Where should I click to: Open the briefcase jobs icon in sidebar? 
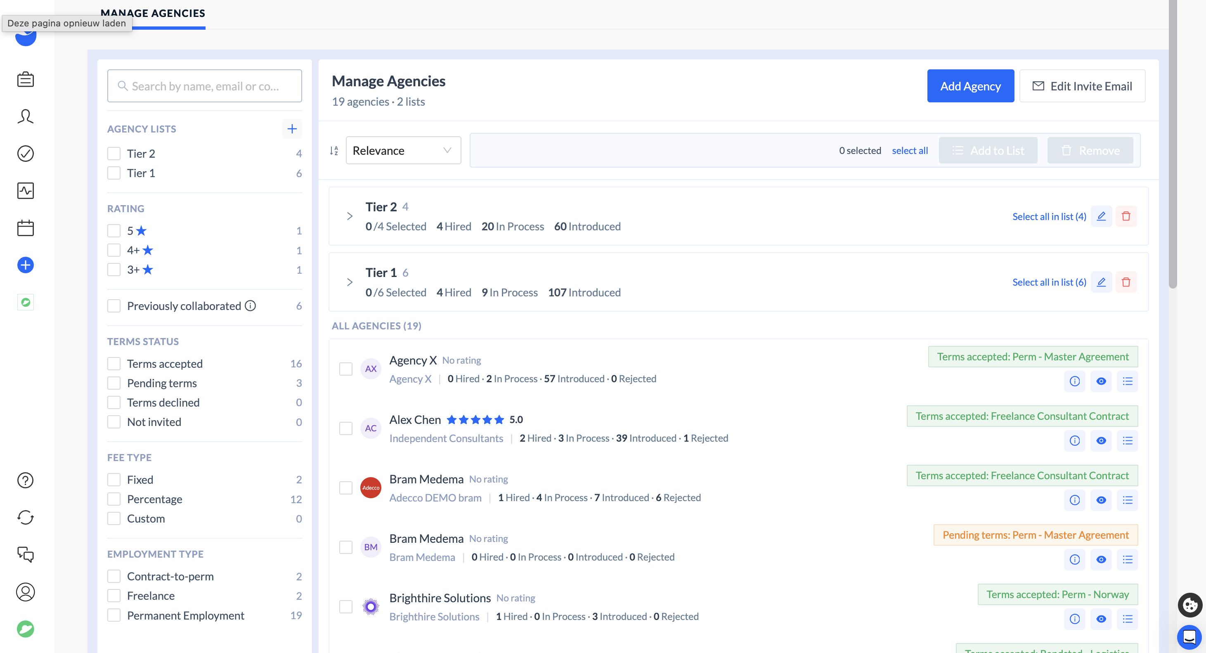coord(25,79)
